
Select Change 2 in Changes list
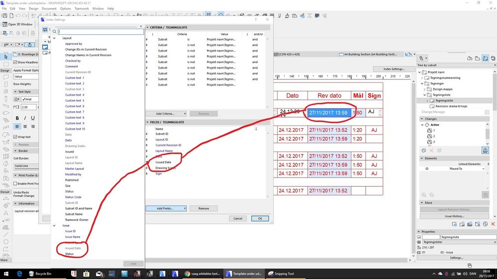click(431, 136)
